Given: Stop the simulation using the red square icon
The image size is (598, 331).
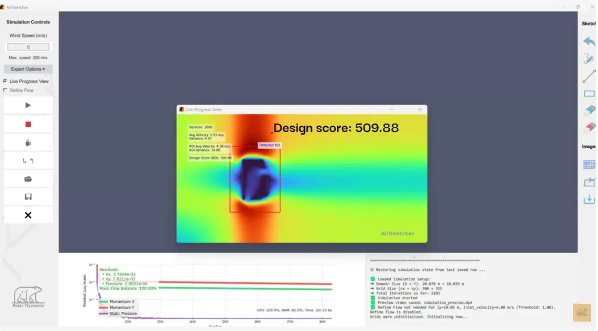Looking at the screenshot, I should click(x=28, y=123).
